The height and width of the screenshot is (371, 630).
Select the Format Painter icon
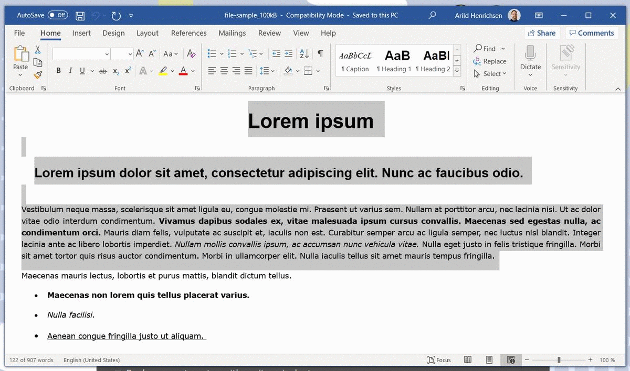coord(37,75)
